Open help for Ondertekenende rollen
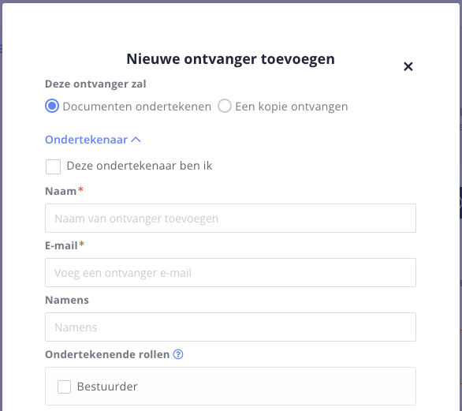The width and height of the screenshot is (462, 411). (x=178, y=354)
